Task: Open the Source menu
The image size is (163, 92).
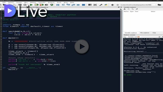Action: tap(19, 2)
